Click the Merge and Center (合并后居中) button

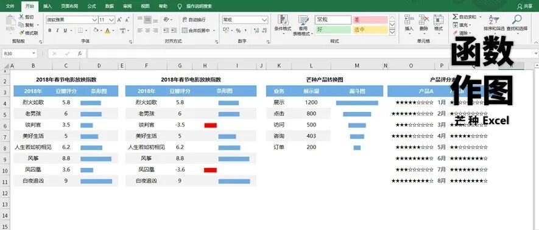point(196,30)
